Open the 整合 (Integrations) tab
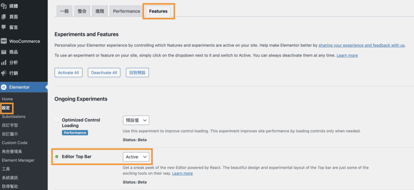The height and width of the screenshot is (190, 414). (x=82, y=11)
